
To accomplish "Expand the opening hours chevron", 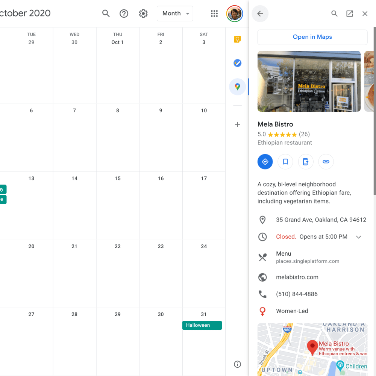I will click(x=358, y=237).
